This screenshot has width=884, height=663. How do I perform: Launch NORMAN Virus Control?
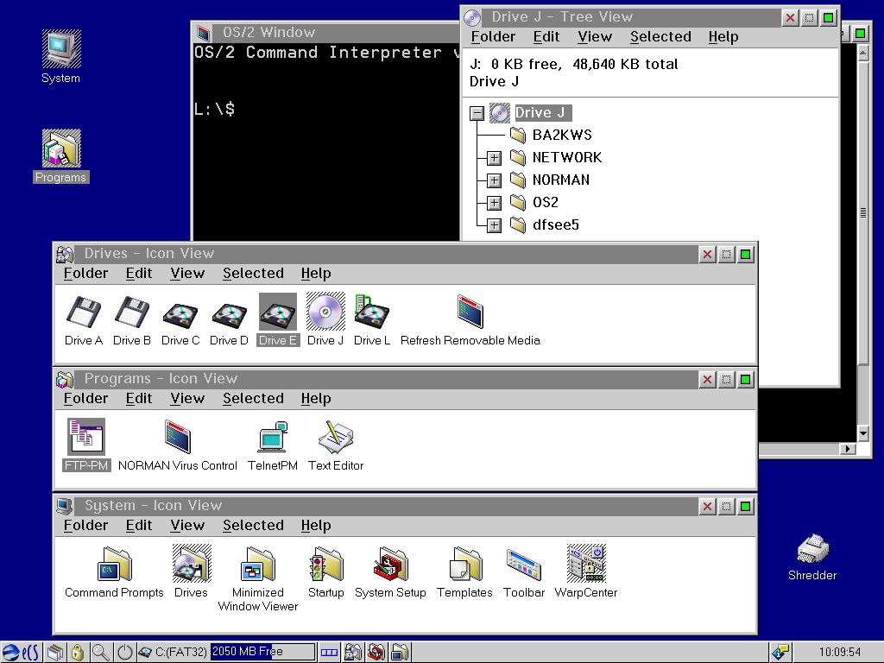177,436
